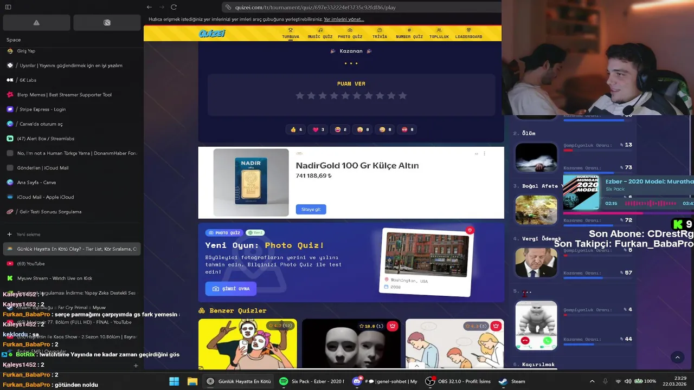Open 'Gelir Testi Sonucu Sorgulama' tab
The width and height of the screenshot is (694, 390).
point(72,212)
